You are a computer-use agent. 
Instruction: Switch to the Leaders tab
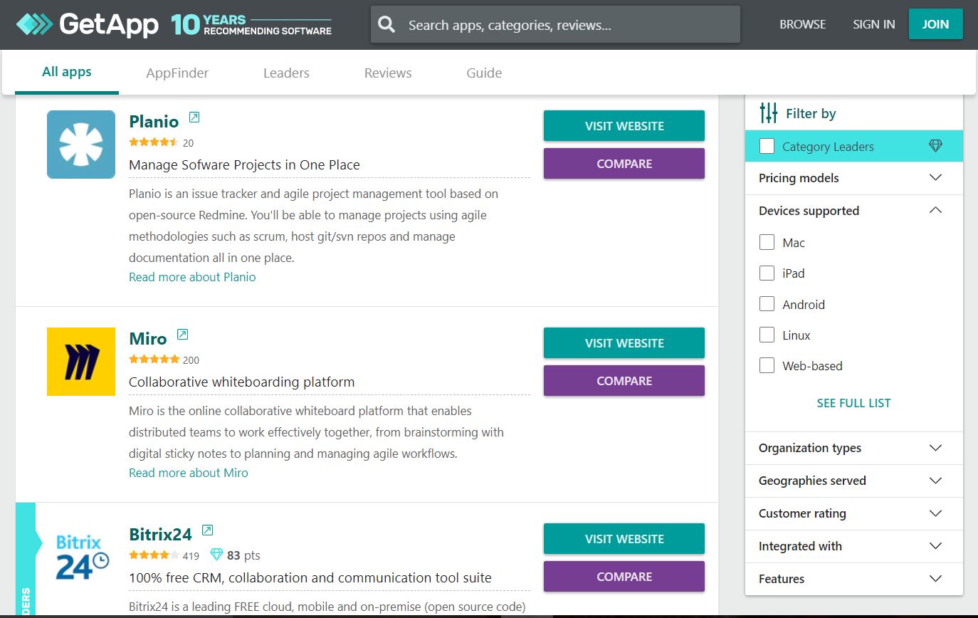(x=286, y=73)
